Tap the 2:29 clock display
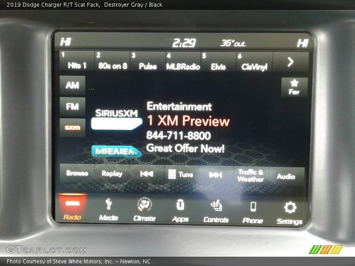The height and width of the screenshot is (266, 355). coord(184,43)
